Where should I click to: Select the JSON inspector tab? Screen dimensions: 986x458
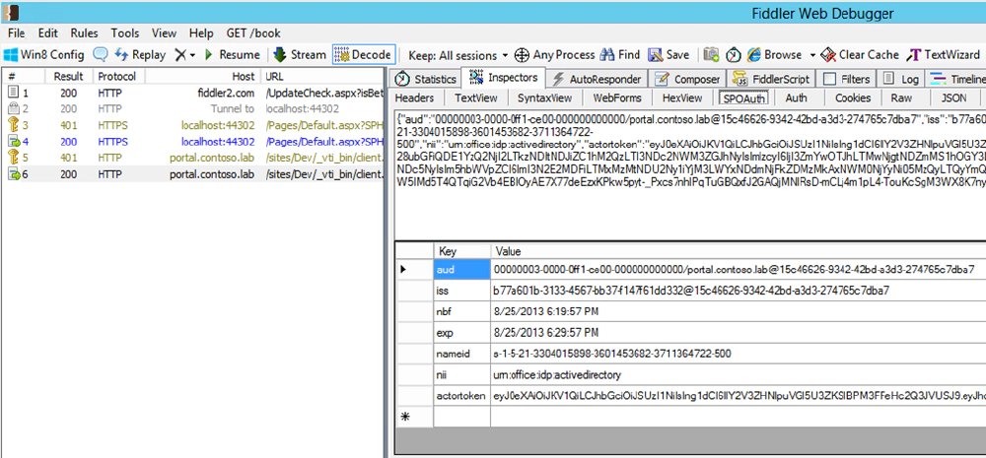click(953, 98)
